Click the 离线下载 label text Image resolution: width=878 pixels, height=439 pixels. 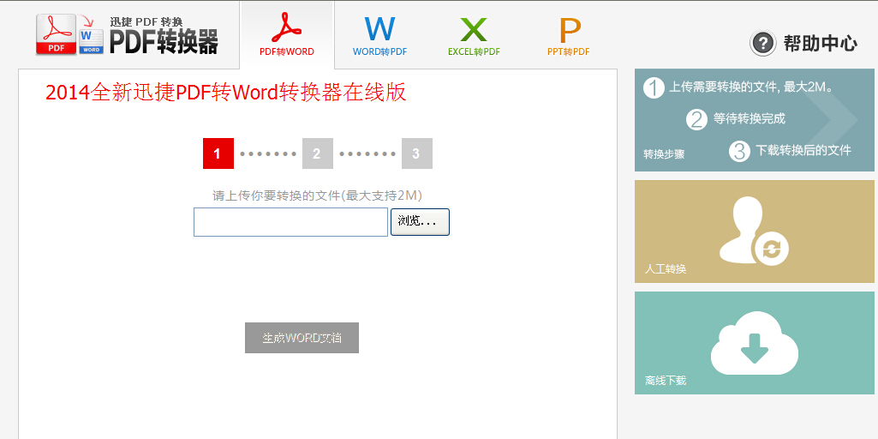click(x=666, y=381)
